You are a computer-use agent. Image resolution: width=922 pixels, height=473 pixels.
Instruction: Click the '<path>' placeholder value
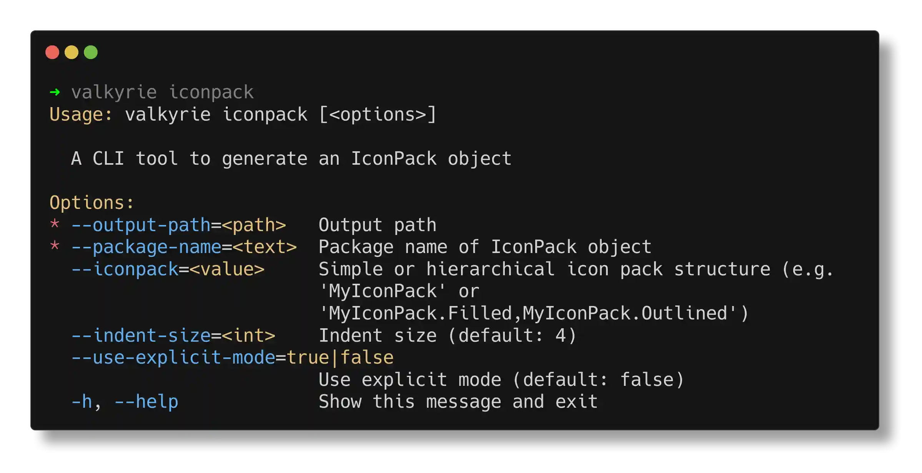(x=254, y=225)
